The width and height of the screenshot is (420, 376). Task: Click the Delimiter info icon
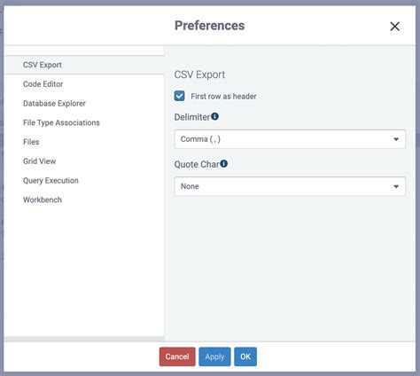pyautogui.click(x=214, y=116)
